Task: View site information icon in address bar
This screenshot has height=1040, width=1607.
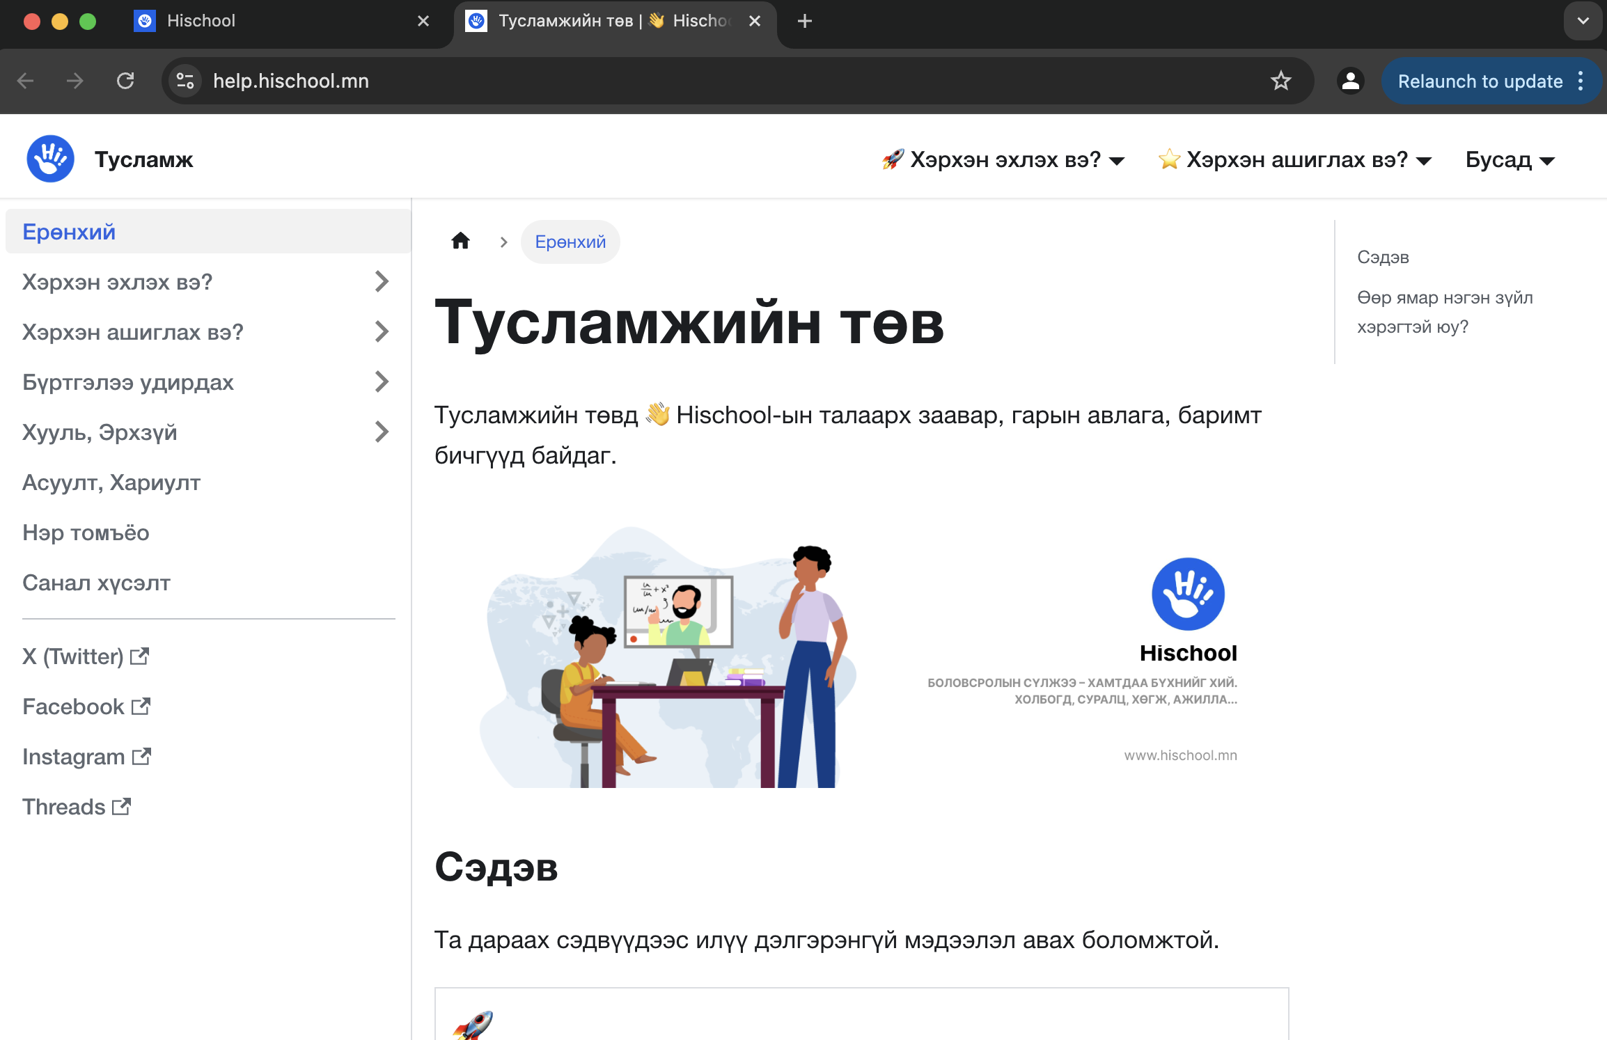Action: tap(185, 81)
